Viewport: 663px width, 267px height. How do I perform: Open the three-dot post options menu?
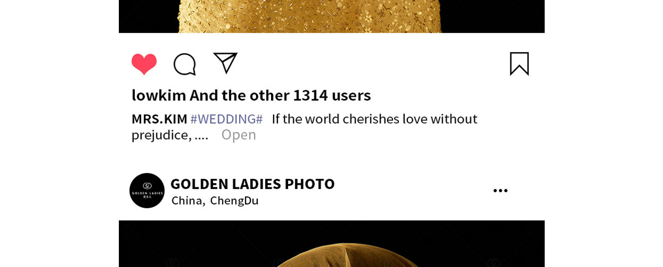500,191
